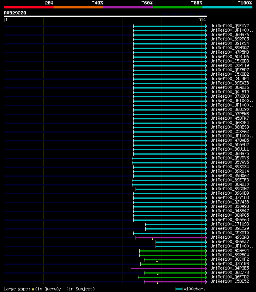Select the UniRef100_Q5VRV5 label
256x292 pixels.
[230, 162]
